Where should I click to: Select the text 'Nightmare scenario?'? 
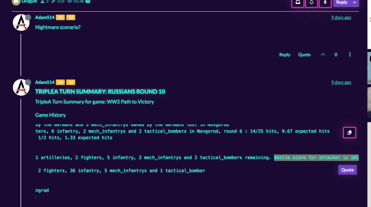pyautogui.click(x=58, y=27)
